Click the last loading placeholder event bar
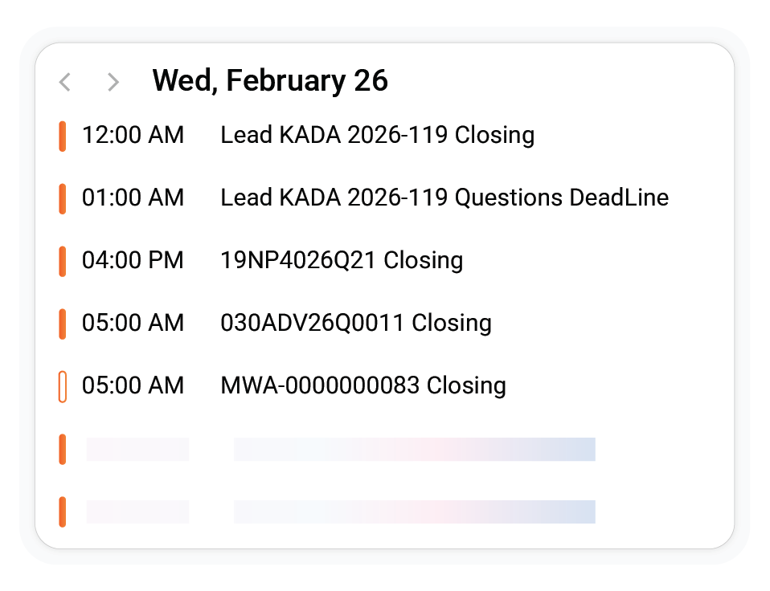Image resolution: width=770 pixels, height=591 pixels. point(414,512)
